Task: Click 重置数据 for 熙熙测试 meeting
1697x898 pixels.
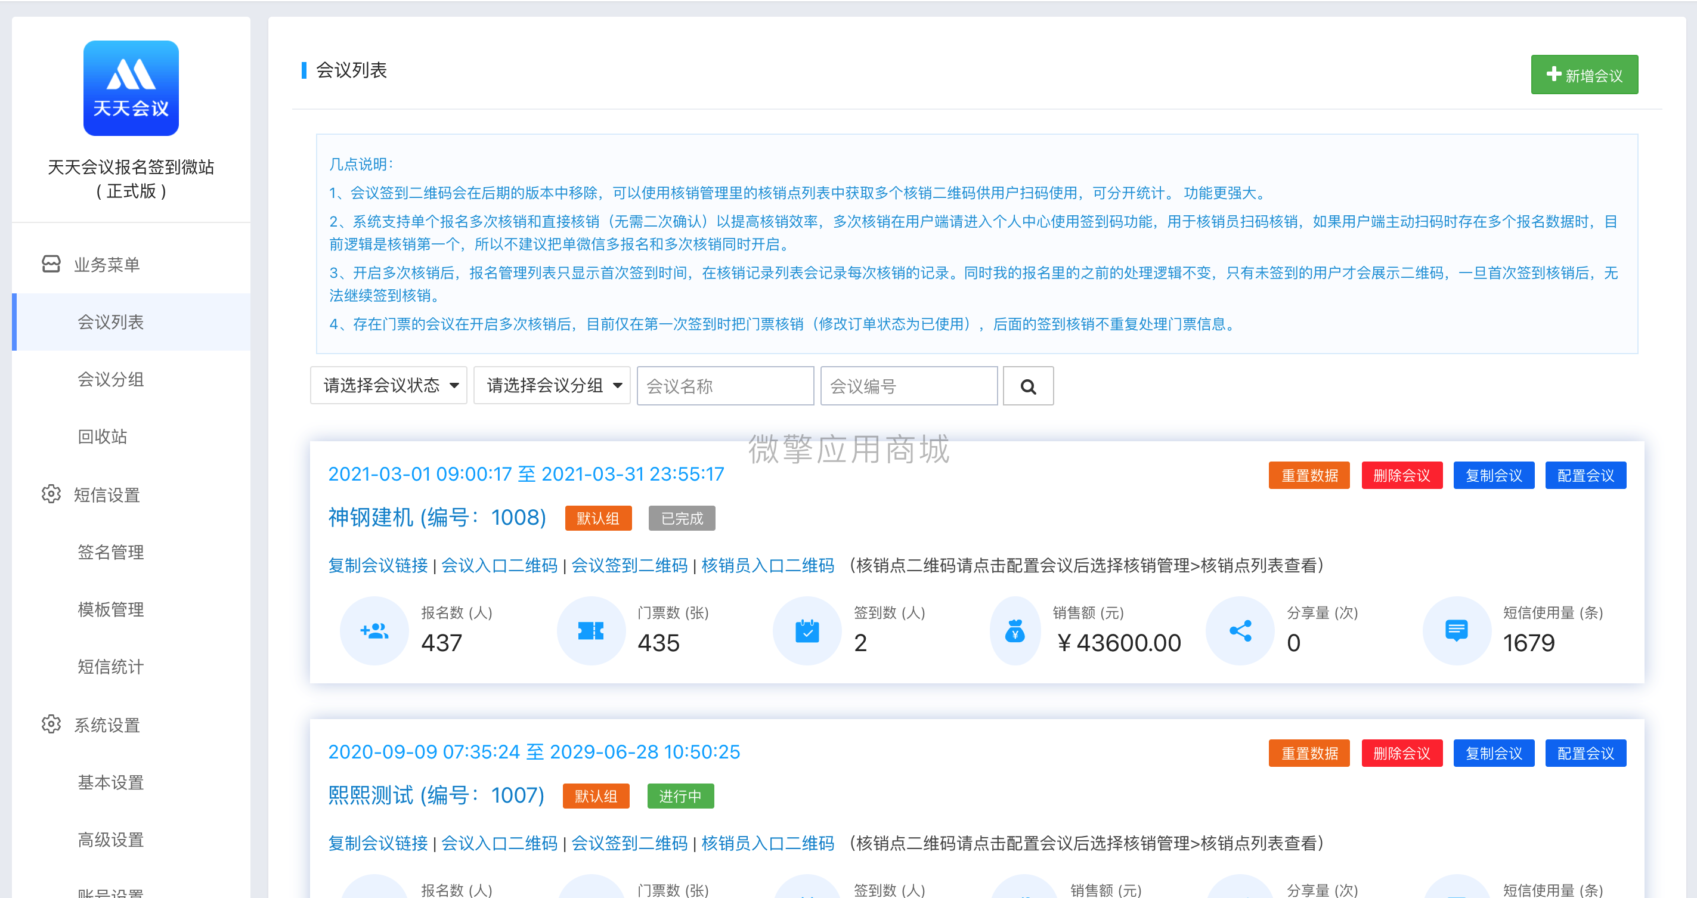Action: point(1309,753)
